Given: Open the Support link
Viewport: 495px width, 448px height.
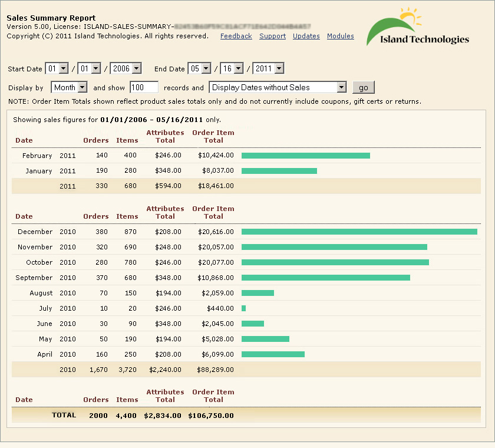Looking at the screenshot, I should tap(272, 36).
